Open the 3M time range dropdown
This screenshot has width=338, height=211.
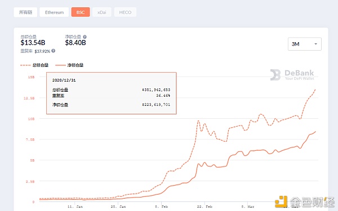pos(305,44)
